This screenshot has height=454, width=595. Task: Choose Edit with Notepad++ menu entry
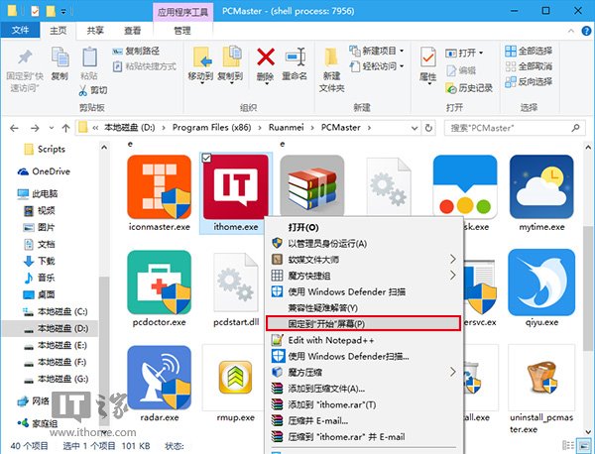(x=364, y=340)
